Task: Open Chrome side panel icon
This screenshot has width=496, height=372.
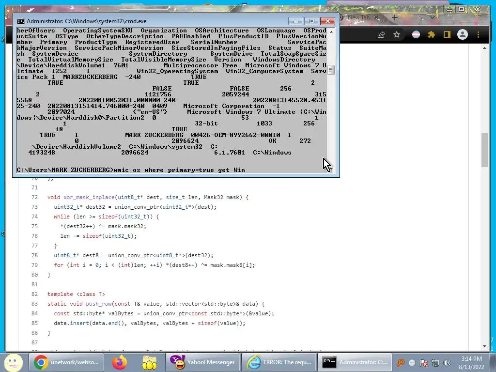Action: (x=447, y=34)
